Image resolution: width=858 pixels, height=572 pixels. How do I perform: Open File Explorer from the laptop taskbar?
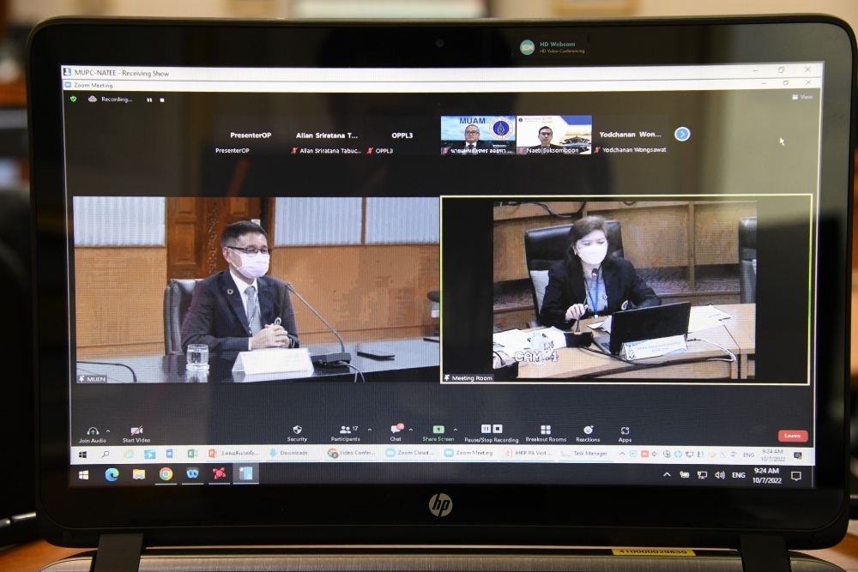[139, 474]
